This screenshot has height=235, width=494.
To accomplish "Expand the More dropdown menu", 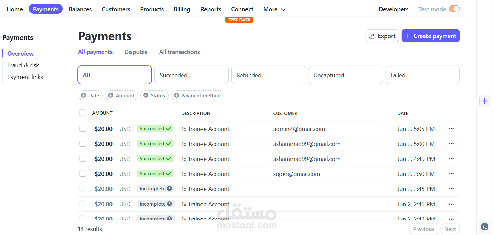I will tap(274, 9).
